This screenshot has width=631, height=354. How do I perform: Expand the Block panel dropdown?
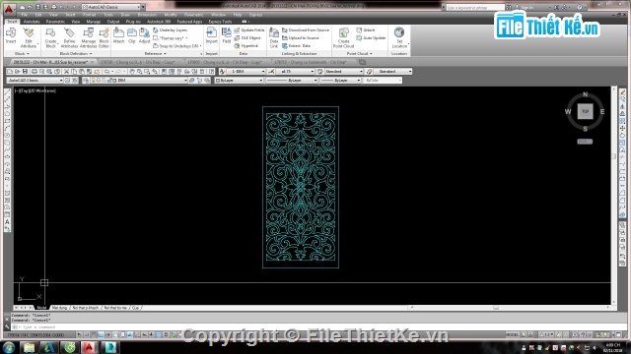click(22, 53)
